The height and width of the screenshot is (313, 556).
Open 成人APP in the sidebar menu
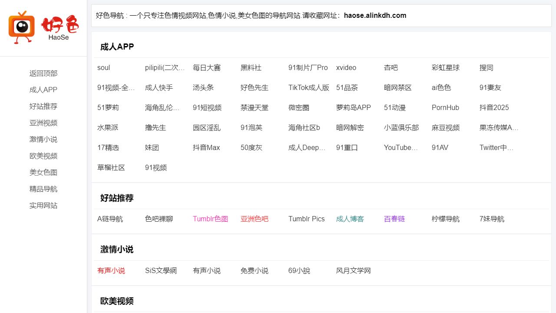coord(43,90)
